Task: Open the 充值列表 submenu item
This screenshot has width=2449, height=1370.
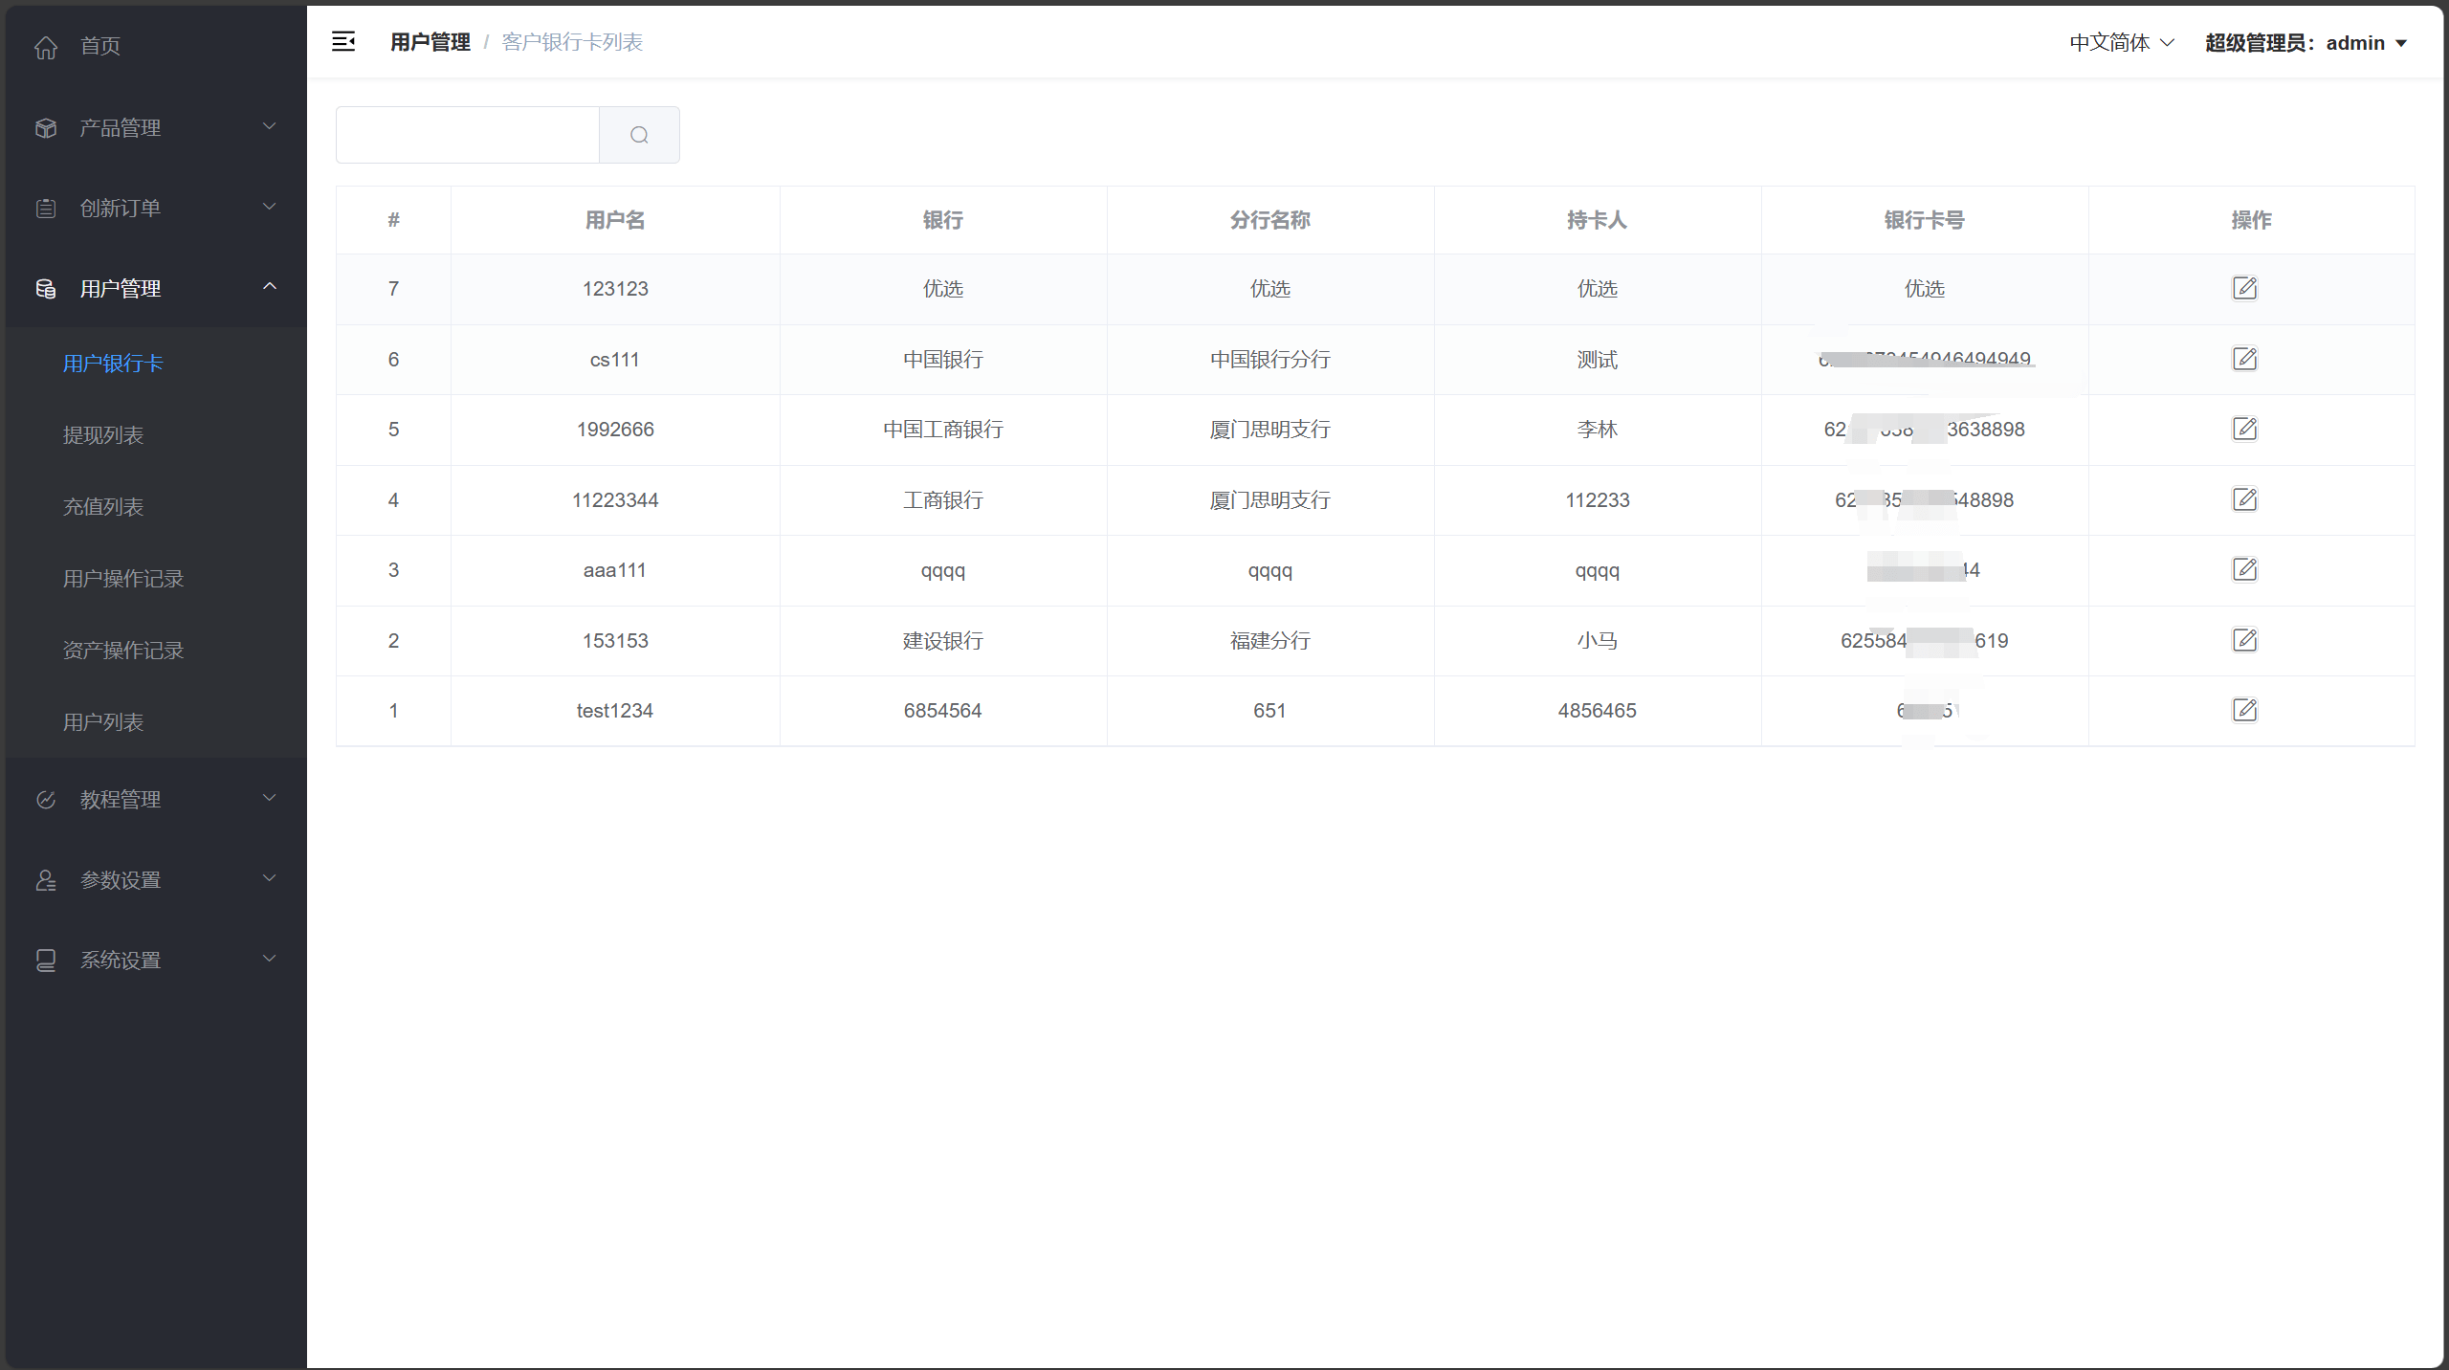Action: click(x=103, y=507)
